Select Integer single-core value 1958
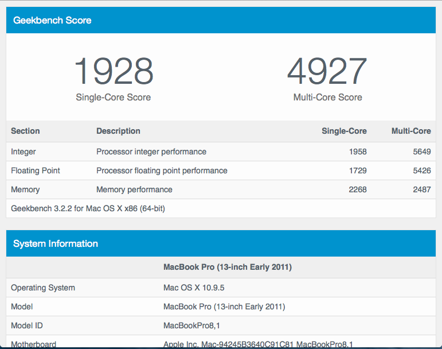The height and width of the screenshot is (349, 442). coord(358,152)
